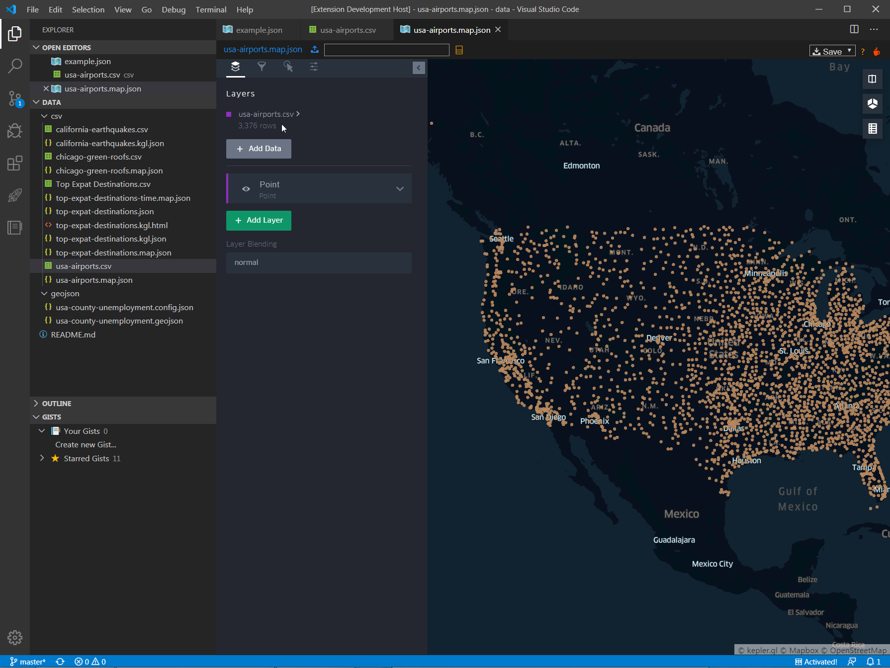The width and height of the screenshot is (890, 668).
Task: Open Source Control in activity bar
Action: point(15,98)
